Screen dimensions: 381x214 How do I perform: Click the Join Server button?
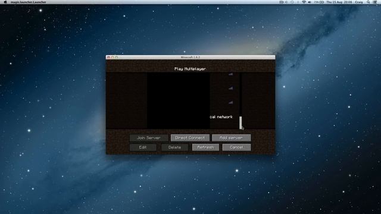click(x=149, y=138)
